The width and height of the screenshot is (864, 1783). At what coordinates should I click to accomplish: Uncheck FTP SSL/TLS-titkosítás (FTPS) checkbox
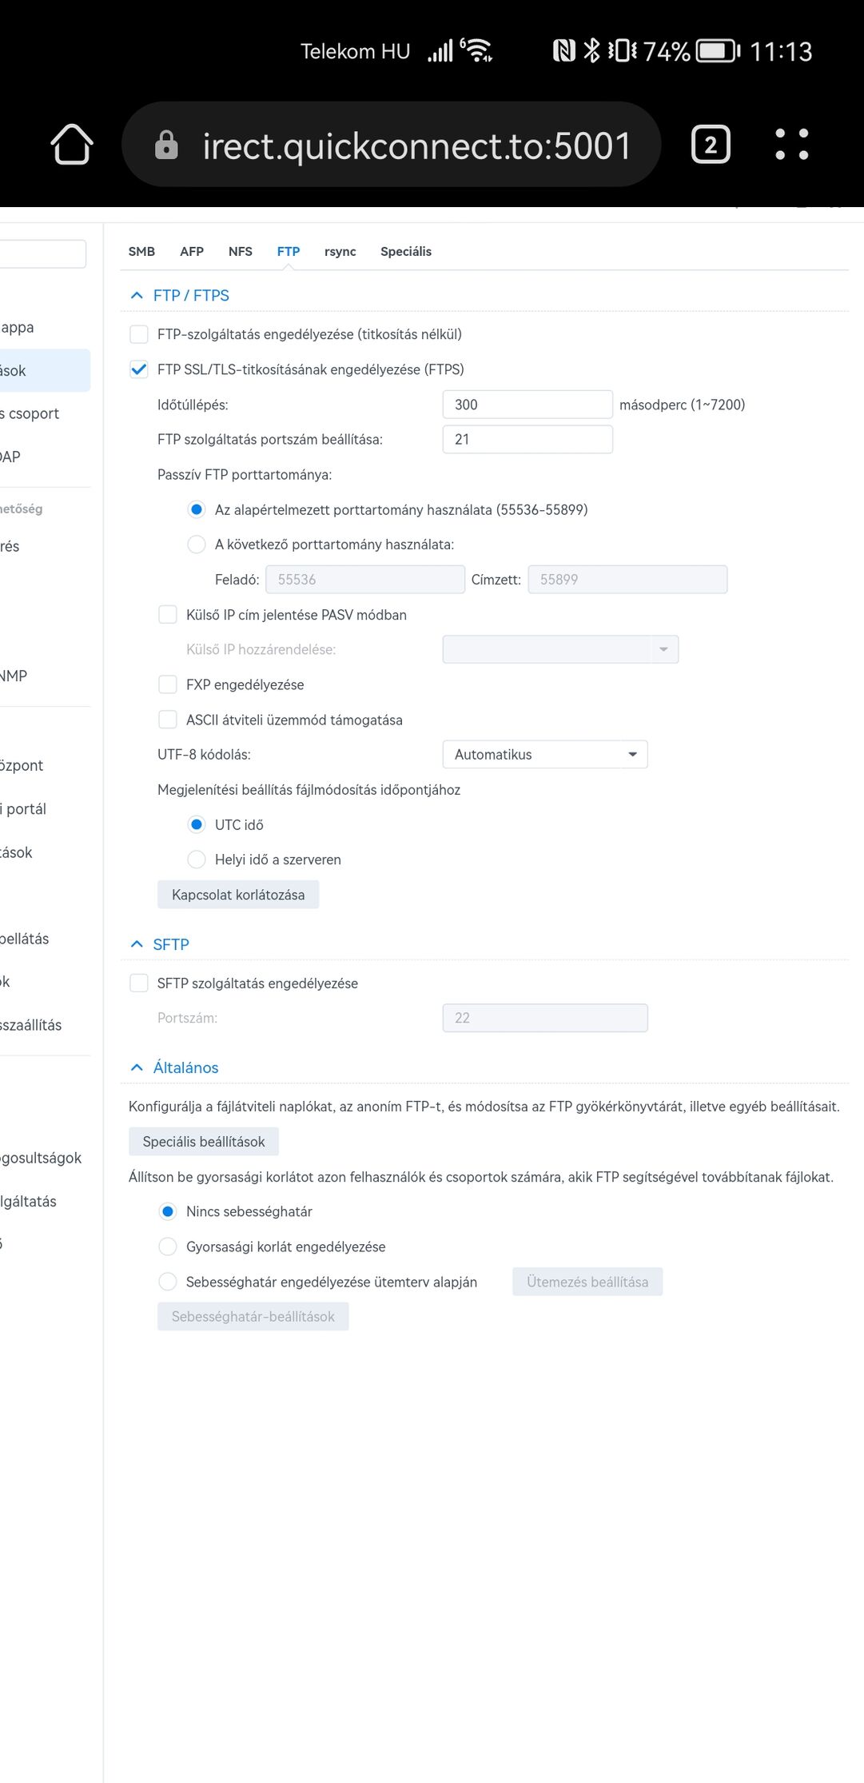tap(139, 369)
